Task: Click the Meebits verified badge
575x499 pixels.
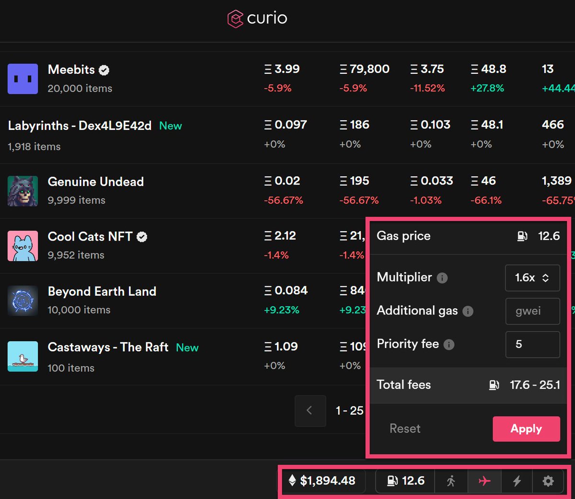Action: point(104,70)
